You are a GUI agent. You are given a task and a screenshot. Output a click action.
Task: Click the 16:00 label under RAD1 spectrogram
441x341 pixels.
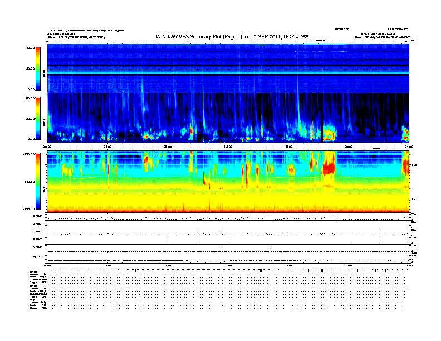coord(288,147)
